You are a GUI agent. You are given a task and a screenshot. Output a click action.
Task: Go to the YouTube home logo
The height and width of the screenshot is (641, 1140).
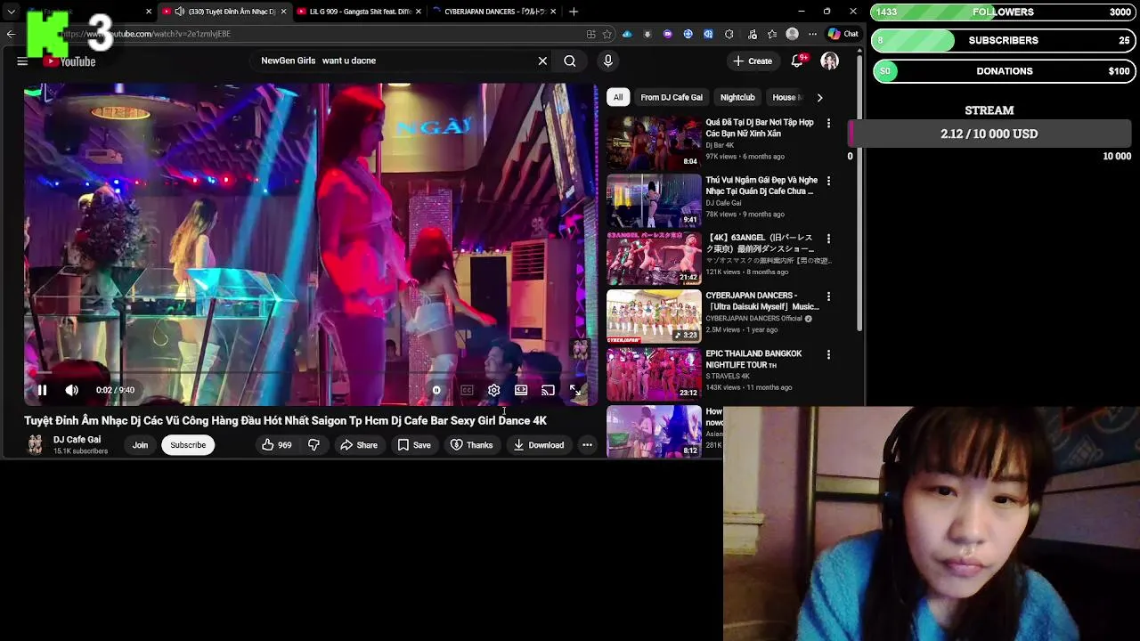click(x=69, y=61)
